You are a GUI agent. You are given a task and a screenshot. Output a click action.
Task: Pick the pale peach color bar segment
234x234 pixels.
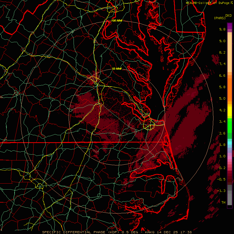230,53
